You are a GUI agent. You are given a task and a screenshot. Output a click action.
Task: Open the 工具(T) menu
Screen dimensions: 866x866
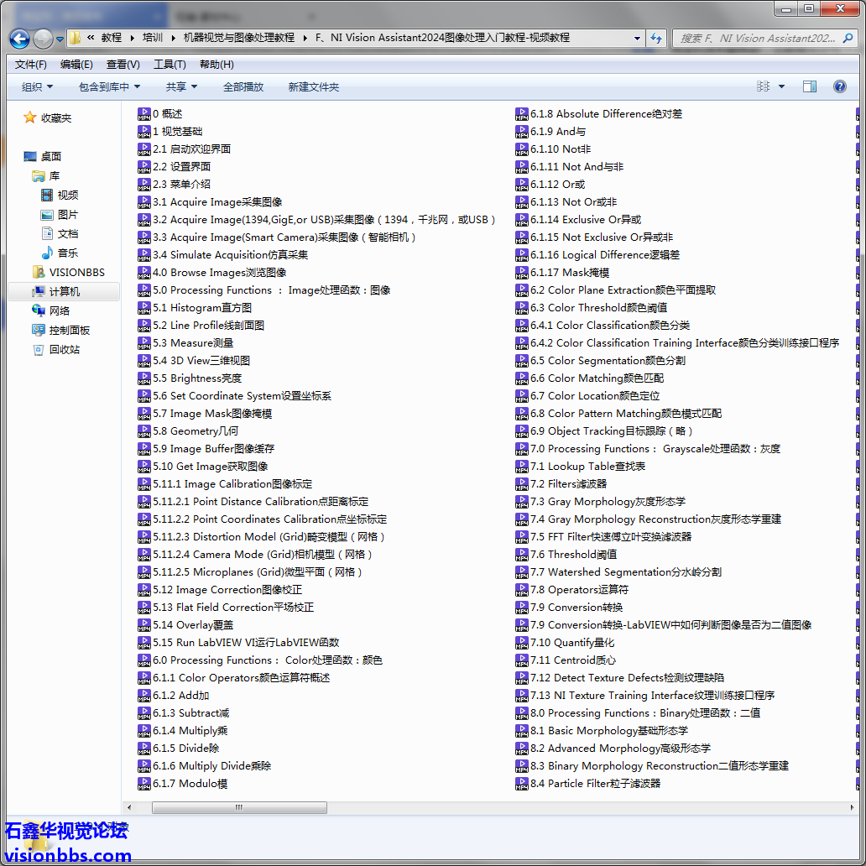point(170,65)
